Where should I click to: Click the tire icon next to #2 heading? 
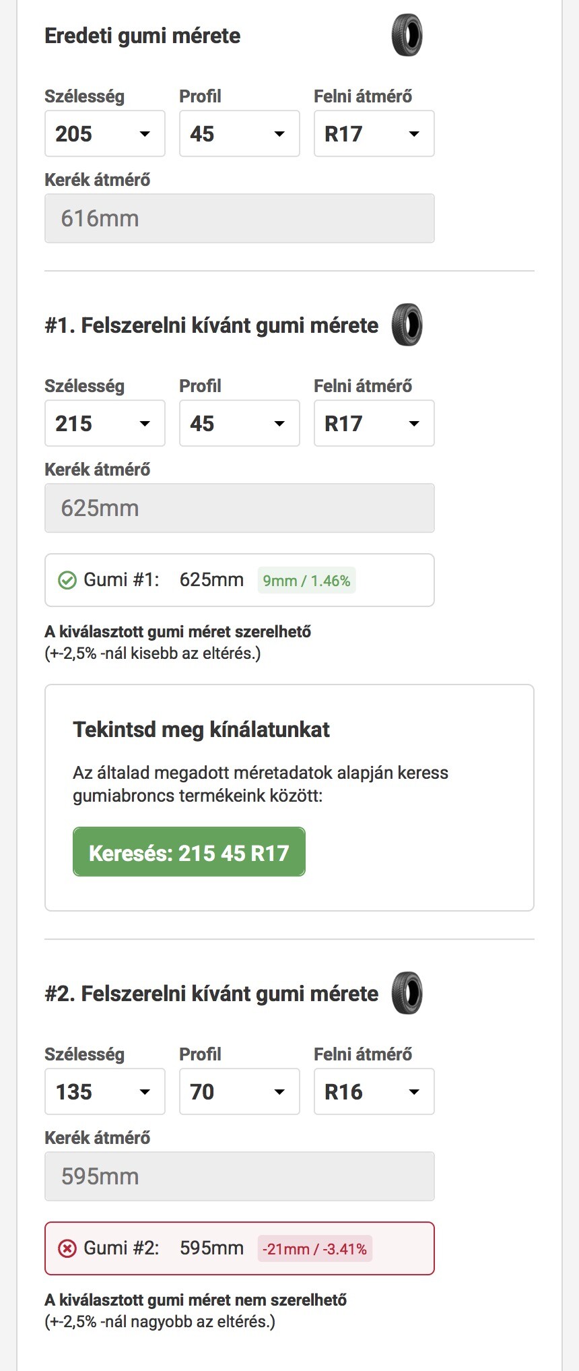click(407, 993)
